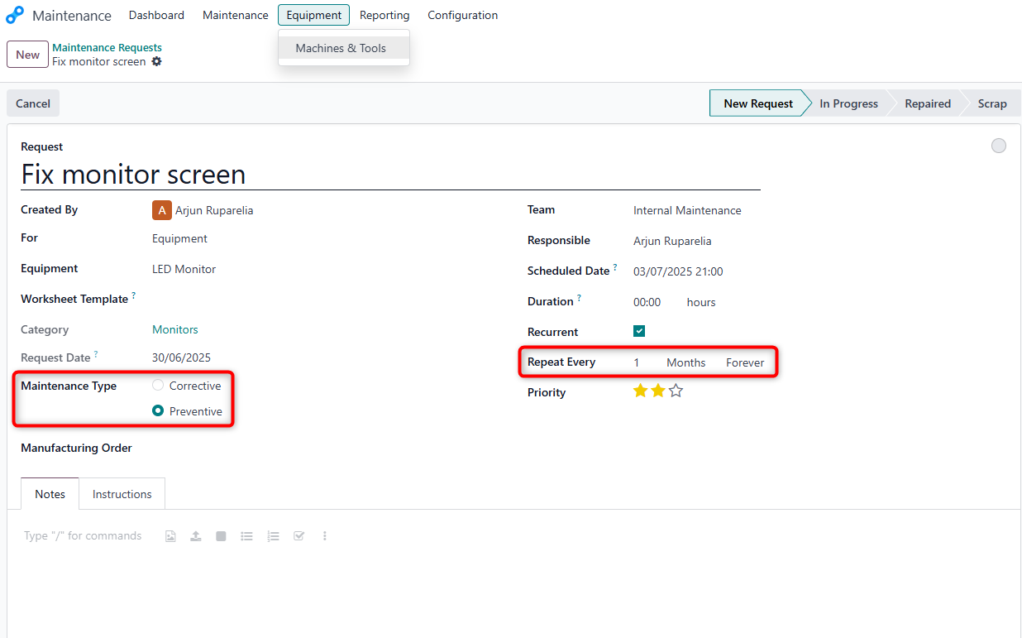Click the upload file icon in Notes toolbar
Image resolution: width=1022 pixels, height=638 pixels.
click(195, 535)
